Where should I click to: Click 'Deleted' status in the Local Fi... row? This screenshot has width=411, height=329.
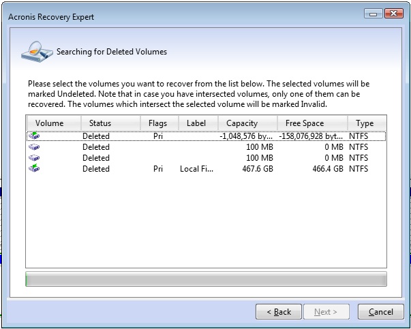[96, 169]
